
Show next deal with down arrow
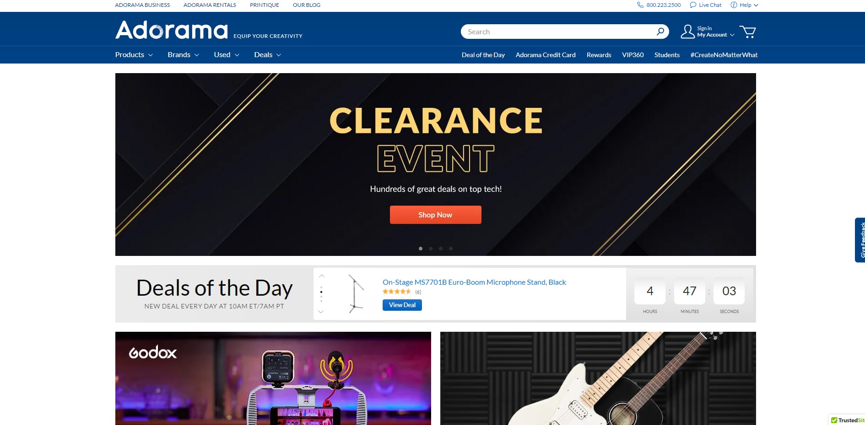click(x=321, y=312)
